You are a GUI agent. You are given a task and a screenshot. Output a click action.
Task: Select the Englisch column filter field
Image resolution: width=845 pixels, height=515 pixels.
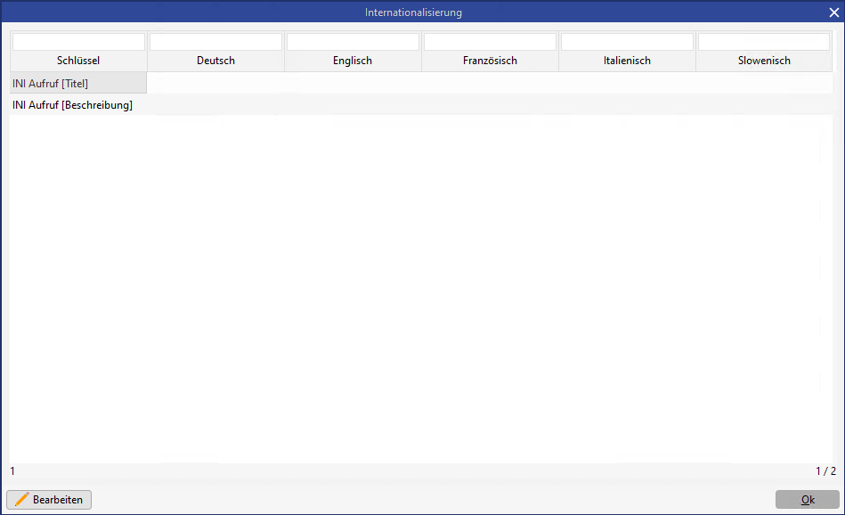[x=353, y=42]
